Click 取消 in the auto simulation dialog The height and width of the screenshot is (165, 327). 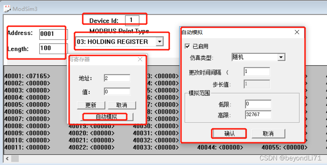click(x=268, y=134)
